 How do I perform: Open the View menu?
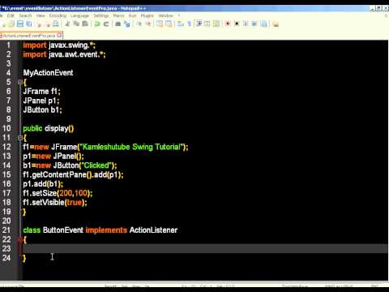(x=41, y=16)
